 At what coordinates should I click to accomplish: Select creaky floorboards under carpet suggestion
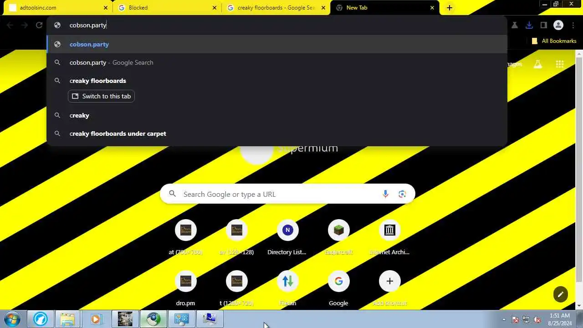[x=277, y=133]
